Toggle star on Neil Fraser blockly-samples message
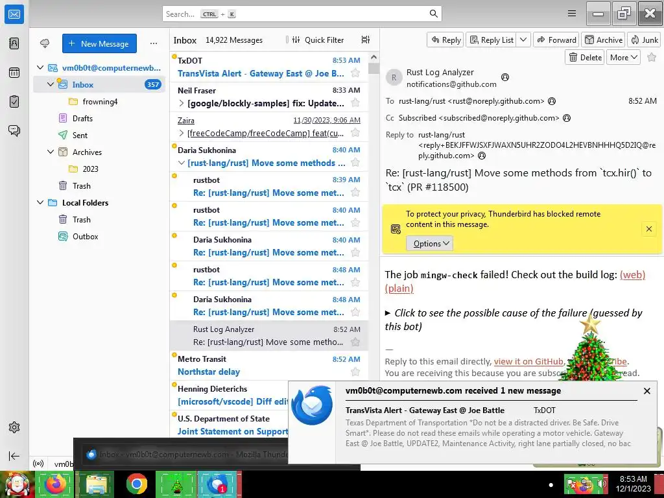The height and width of the screenshot is (498, 664). click(355, 103)
